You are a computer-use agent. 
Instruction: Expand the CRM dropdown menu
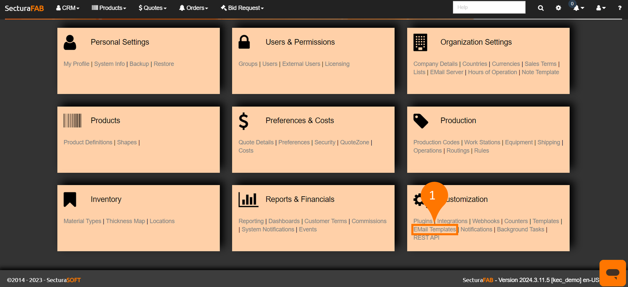(x=68, y=8)
